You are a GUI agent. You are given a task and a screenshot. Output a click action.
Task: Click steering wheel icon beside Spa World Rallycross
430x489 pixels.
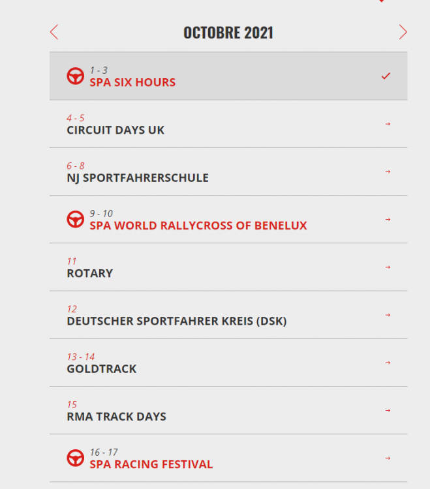point(76,219)
